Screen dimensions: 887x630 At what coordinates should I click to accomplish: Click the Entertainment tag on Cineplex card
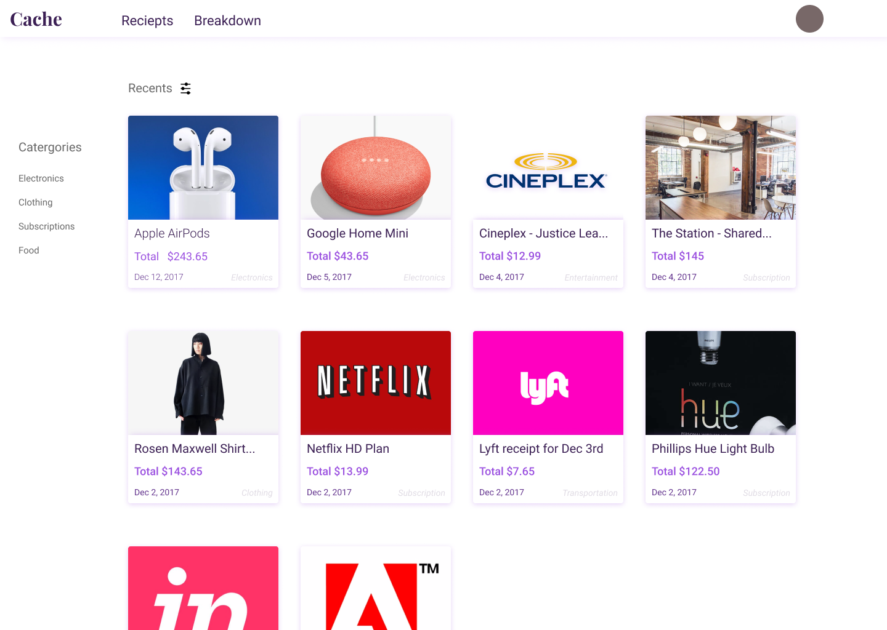click(x=591, y=278)
